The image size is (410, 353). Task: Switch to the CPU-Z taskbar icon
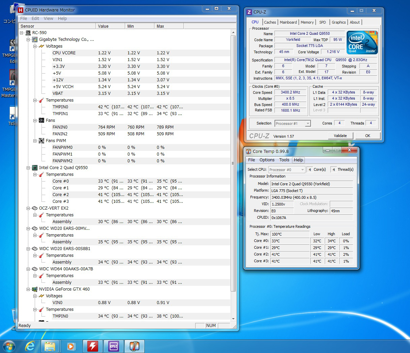pyautogui.click(x=114, y=346)
